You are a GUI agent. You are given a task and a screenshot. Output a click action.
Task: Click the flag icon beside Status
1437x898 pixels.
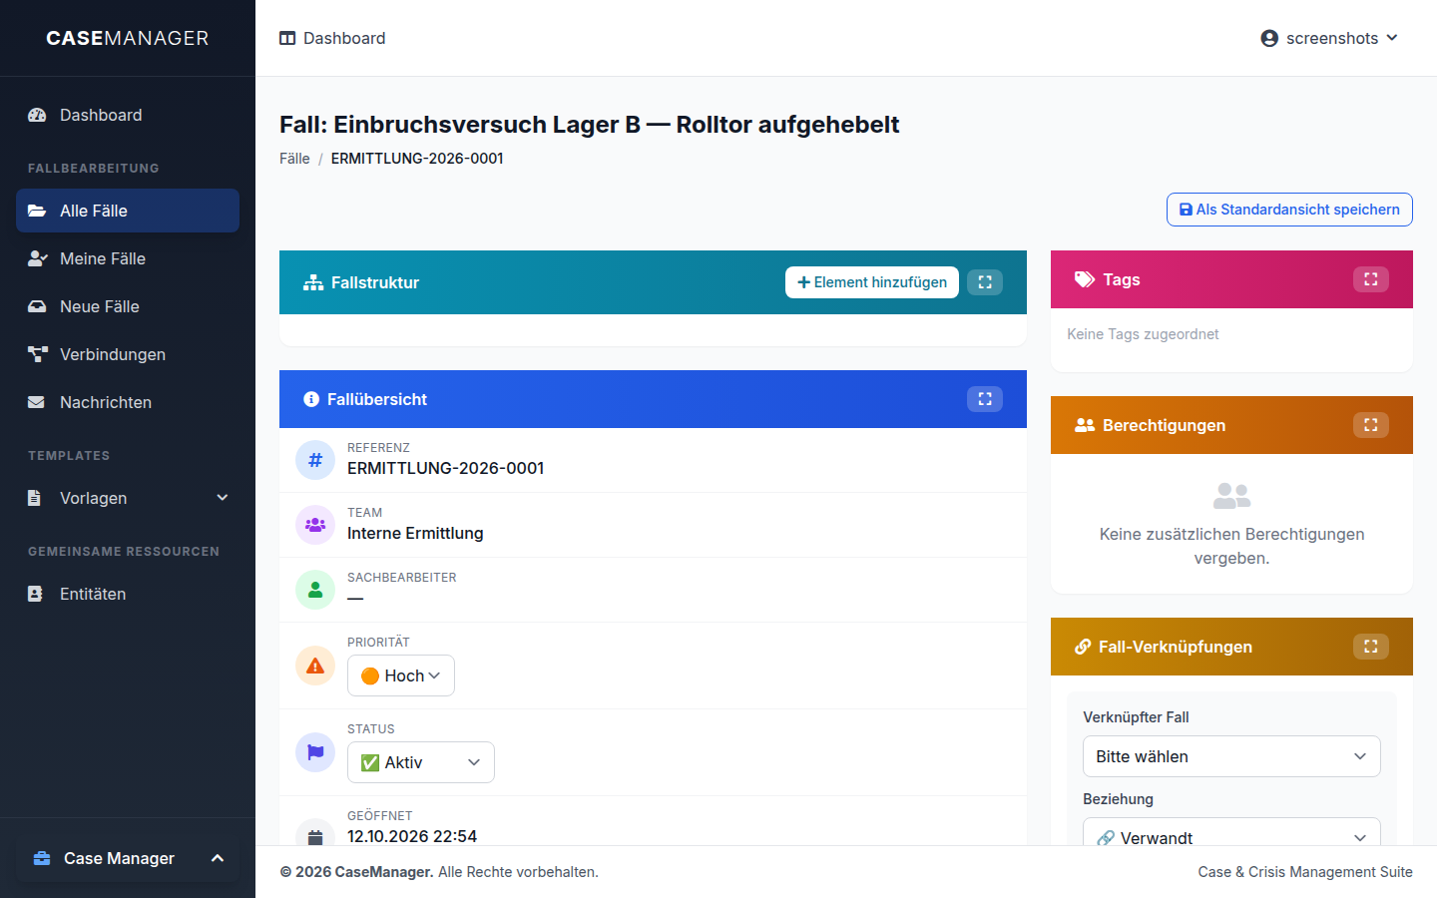[x=315, y=752]
